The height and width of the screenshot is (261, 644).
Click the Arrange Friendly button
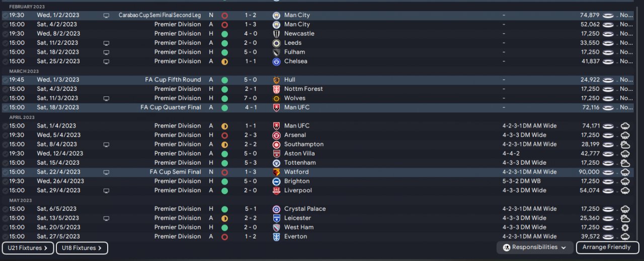click(607, 247)
